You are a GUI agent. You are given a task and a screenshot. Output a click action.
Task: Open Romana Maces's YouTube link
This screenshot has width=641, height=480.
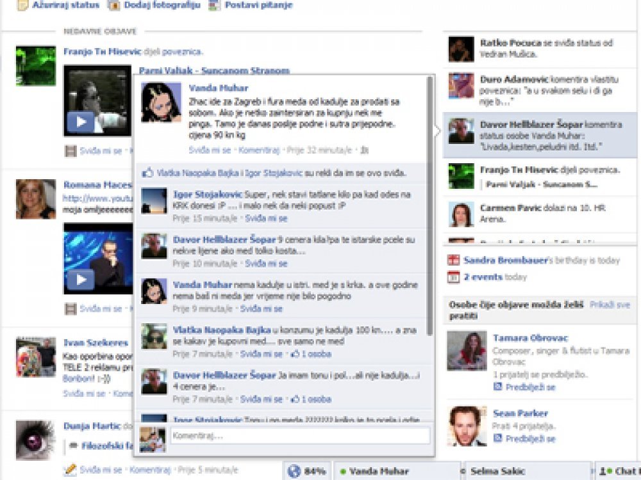pos(97,199)
